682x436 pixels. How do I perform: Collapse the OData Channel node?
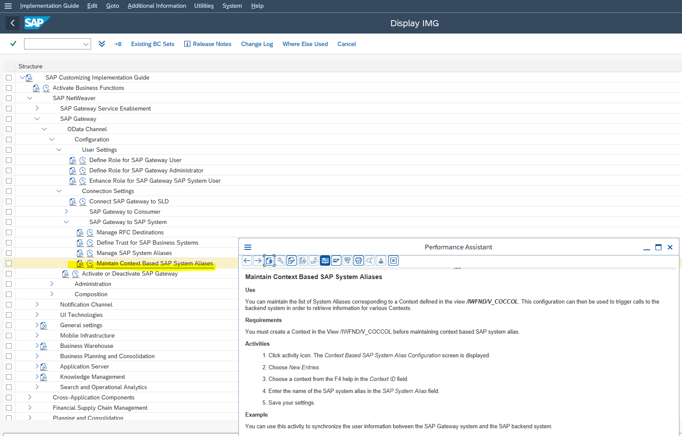44,129
